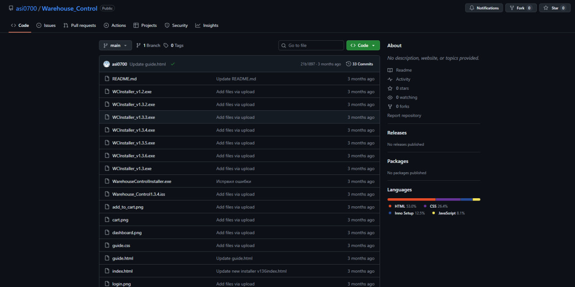Click file icon of WarehouseControlInstaller.exe
Image resolution: width=575 pixels, height=287 pixels.
click(107, 181)
